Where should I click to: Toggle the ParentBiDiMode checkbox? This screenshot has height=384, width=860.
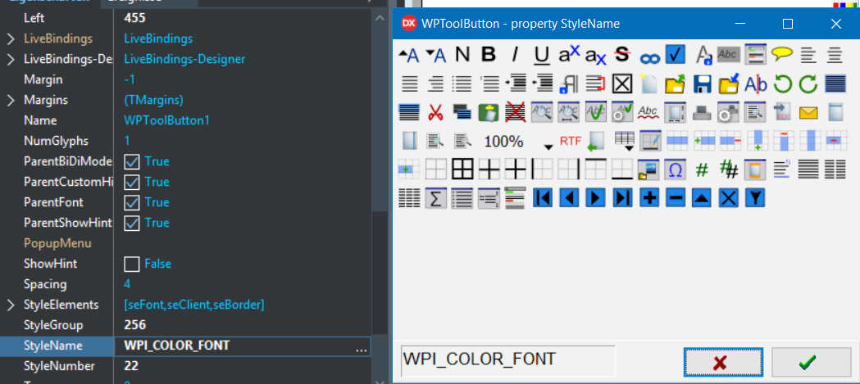coord(132,161)
